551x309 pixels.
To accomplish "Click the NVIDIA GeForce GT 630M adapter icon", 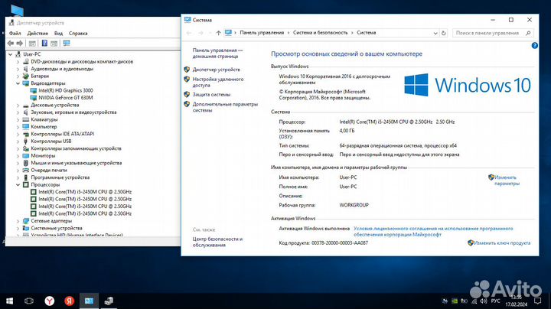I will pos(34,98).
